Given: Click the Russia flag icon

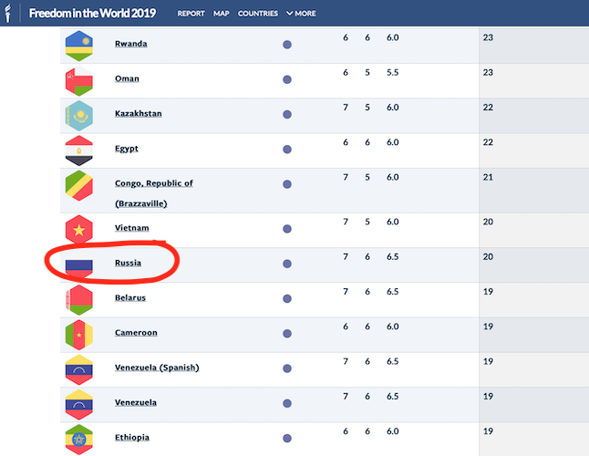Looking at the screenshot, I should (x=78, y=264).
